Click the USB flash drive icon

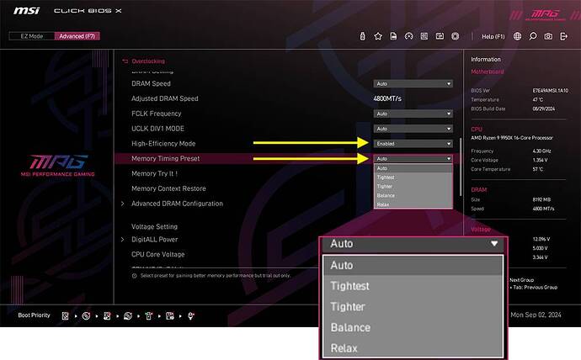[x=362, y=36]
